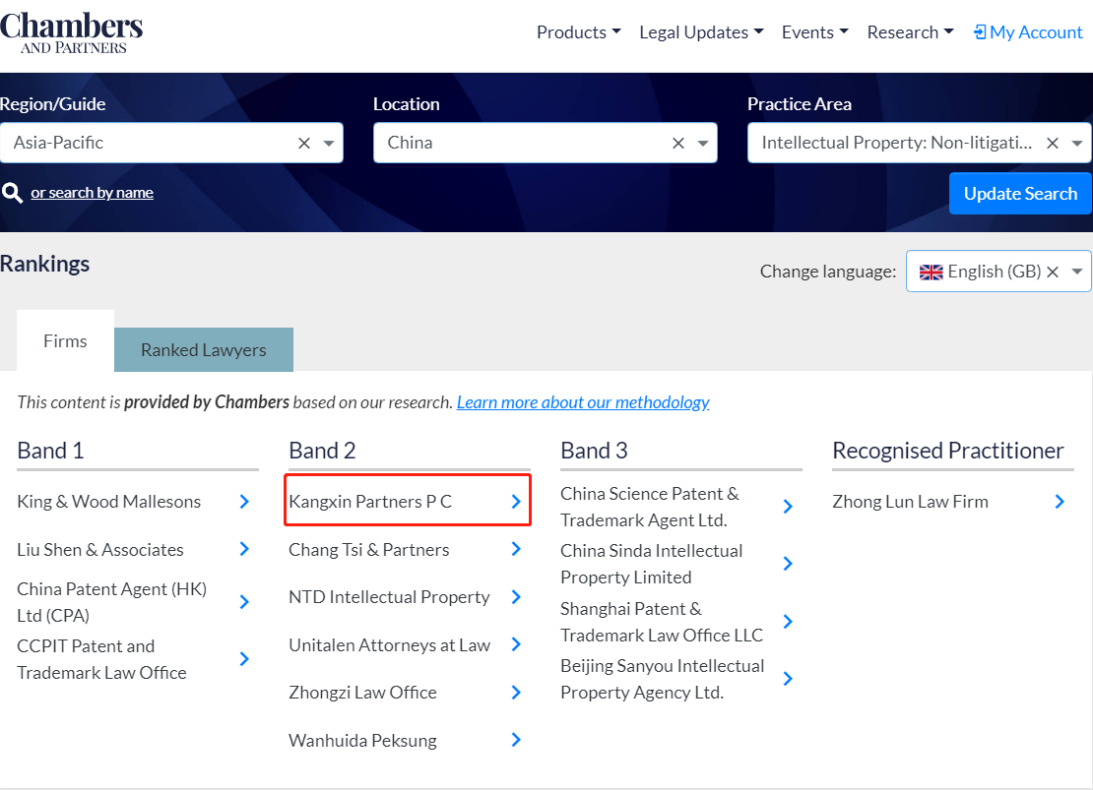Screen dimensions: 1093x790
Task: Click arrow next to Zhongzi Law Office
Action: coord(516,693)
